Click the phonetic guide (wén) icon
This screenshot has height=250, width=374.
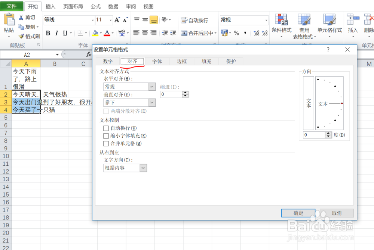122,33
